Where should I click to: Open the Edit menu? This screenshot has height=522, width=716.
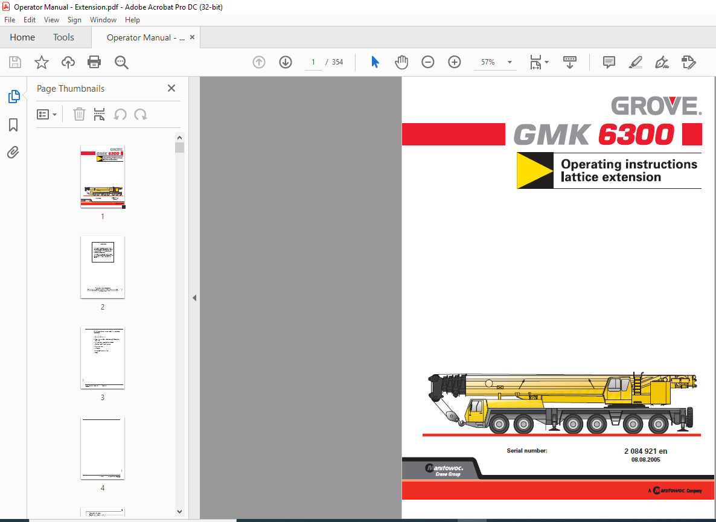30,20
